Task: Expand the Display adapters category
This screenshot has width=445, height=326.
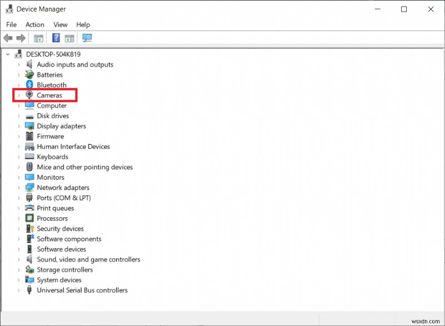Action: (18, 126)
